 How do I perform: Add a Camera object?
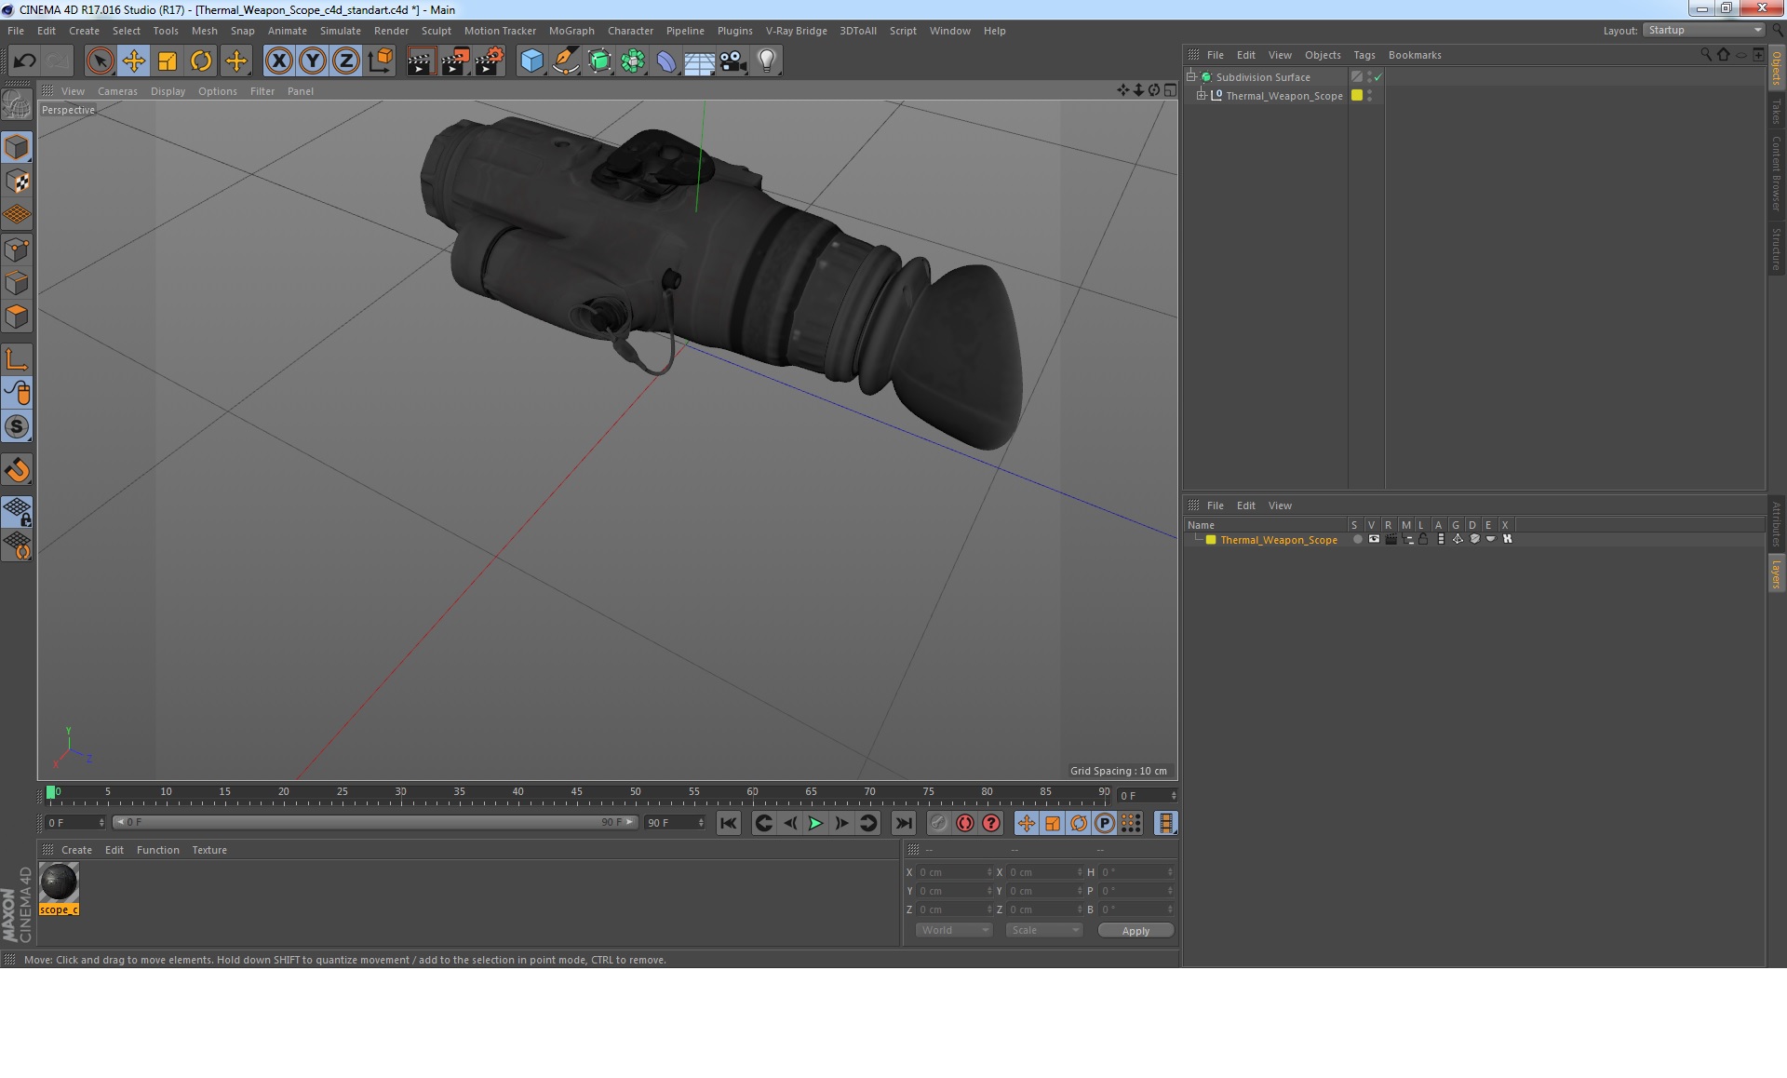coord(733,61)
